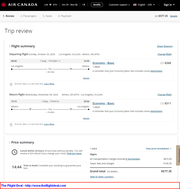The image size is (180, 189).
Task: Click the Surcharges link
Action: click(x=134, y=159)
